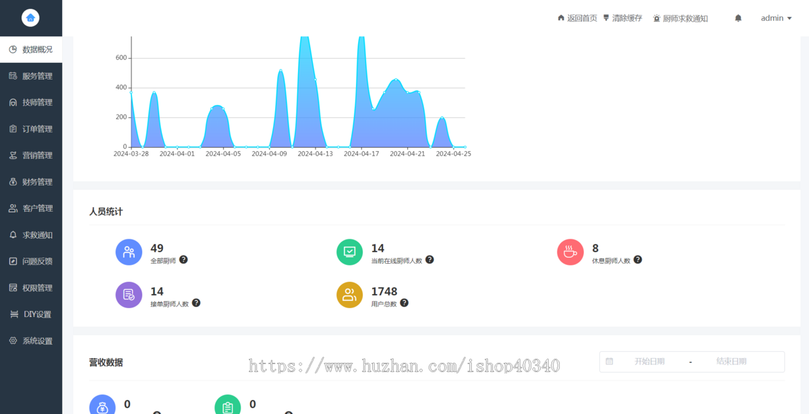Click the 技师管理 headset icon
This screenshot has height=414, width=809.
click(13, 102)
